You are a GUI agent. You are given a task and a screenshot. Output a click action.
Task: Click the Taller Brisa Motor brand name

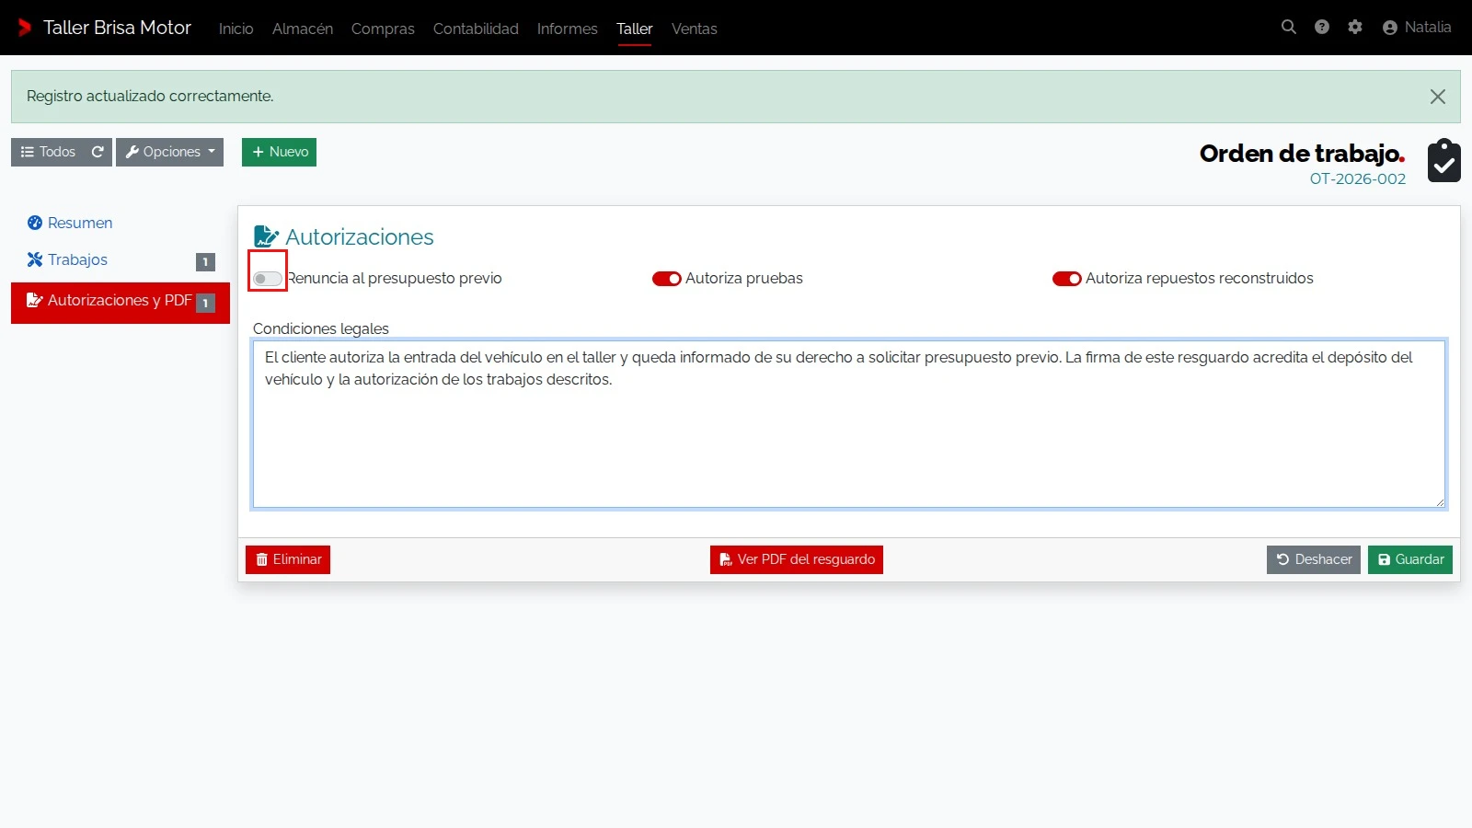[118, 28]
